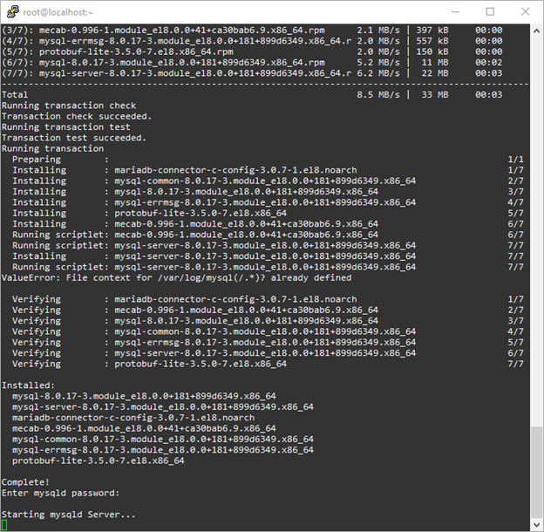
Task: Maximize the root@localhost terminal window
Action: (x=490, y=12)
